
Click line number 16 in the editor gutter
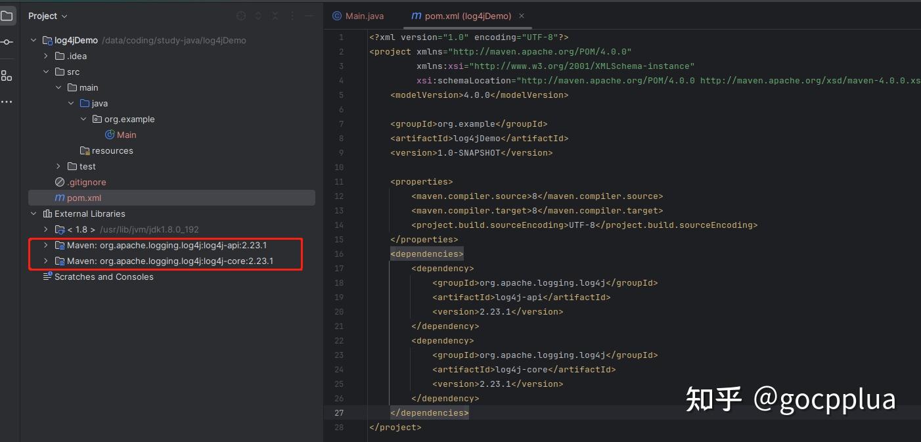[339, 254]
